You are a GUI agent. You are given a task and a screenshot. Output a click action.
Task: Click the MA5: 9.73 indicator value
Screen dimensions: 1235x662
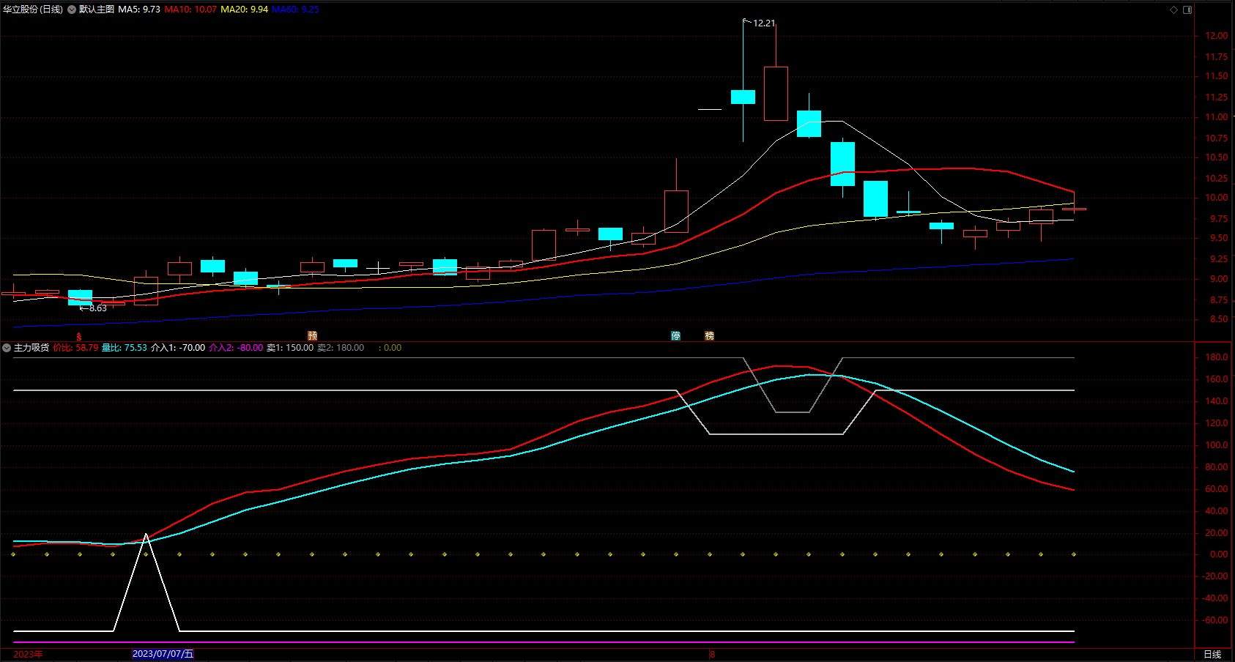[x=139, y=10]
